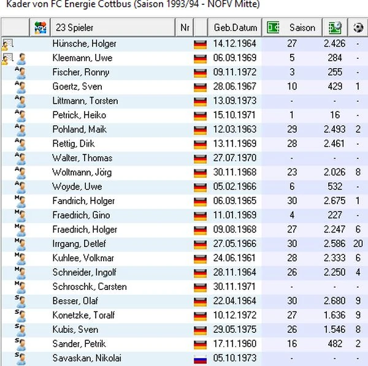Image resolution: width=368 pixels, height=366 pixels.
Task: Click the birth date '24.06.1961'
Action: [x=234, y=258]
